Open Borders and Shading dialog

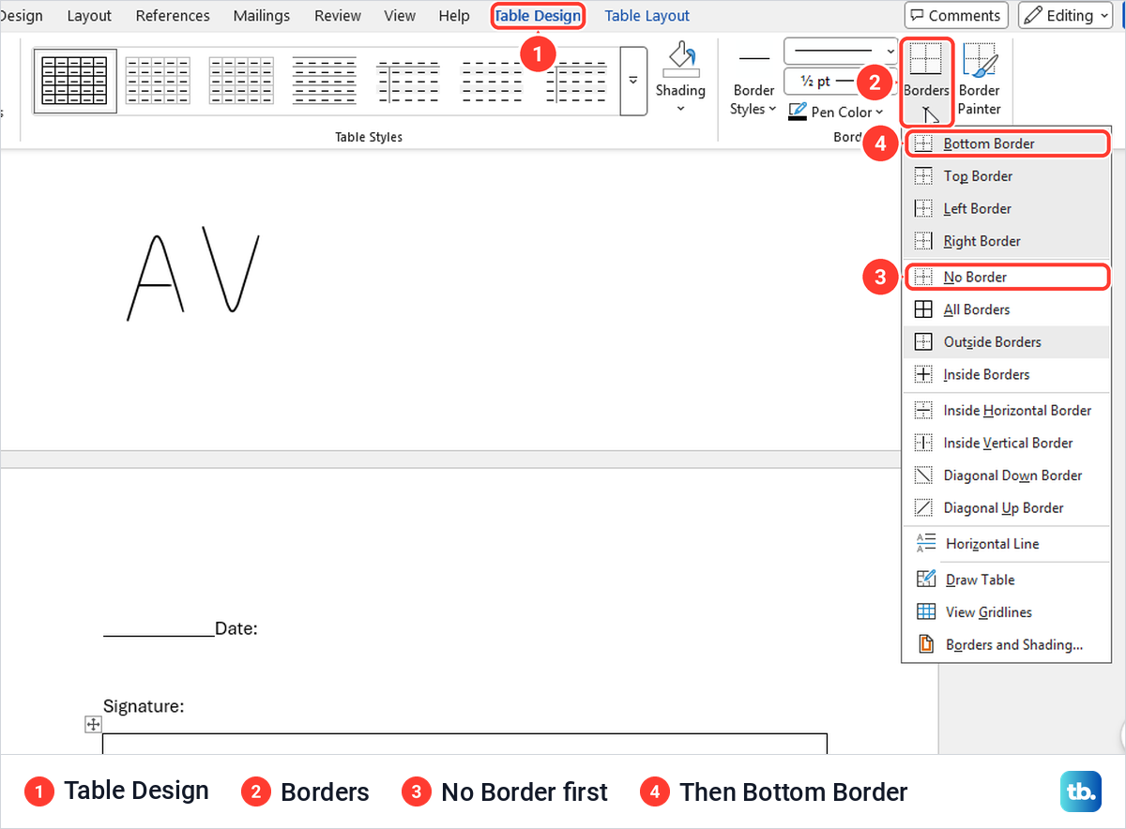click(x=1006, y=645)
